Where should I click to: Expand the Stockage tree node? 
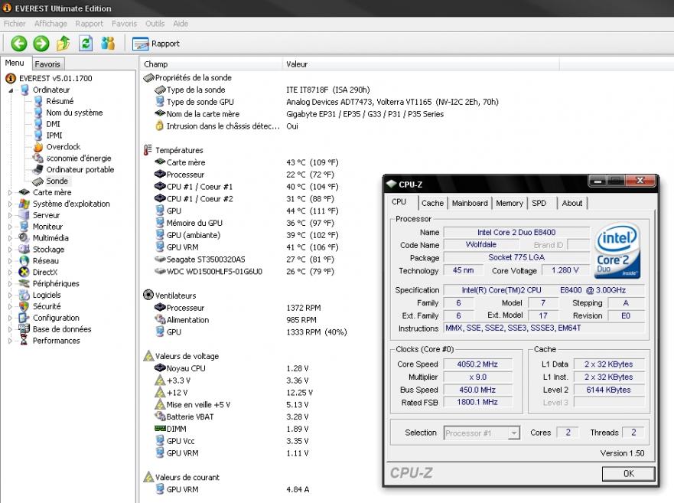11,250
